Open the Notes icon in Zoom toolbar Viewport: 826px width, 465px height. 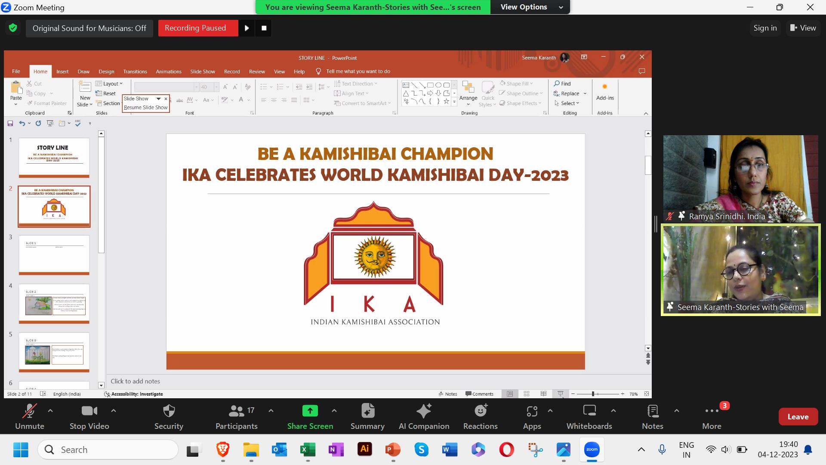[x=652, y=411]
